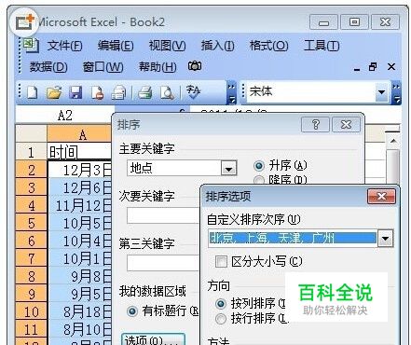Close the 排序 dialog with its X button
Viewport: 411px width, 345px height.
pos(346,124)
